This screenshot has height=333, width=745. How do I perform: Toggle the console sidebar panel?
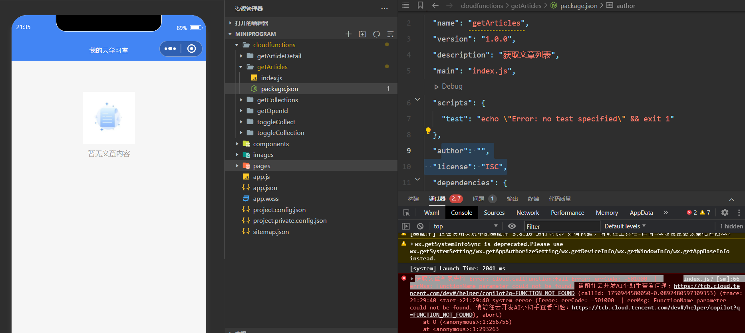(x=406, y=226)
